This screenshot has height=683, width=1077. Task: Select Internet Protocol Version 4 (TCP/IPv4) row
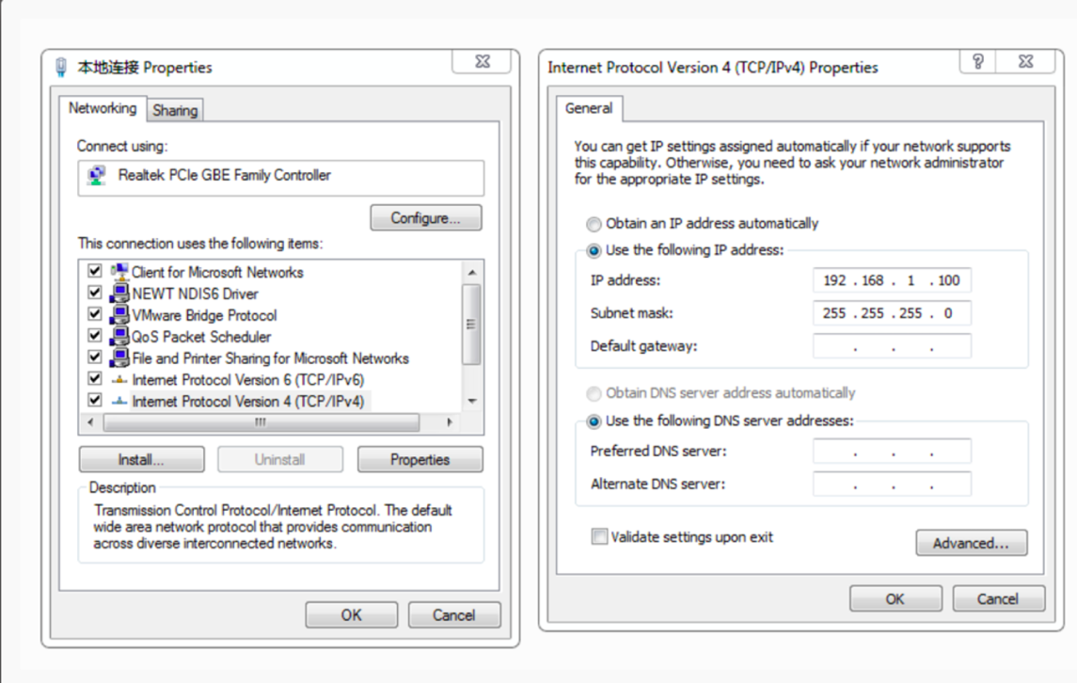click(x=247, y=402)
